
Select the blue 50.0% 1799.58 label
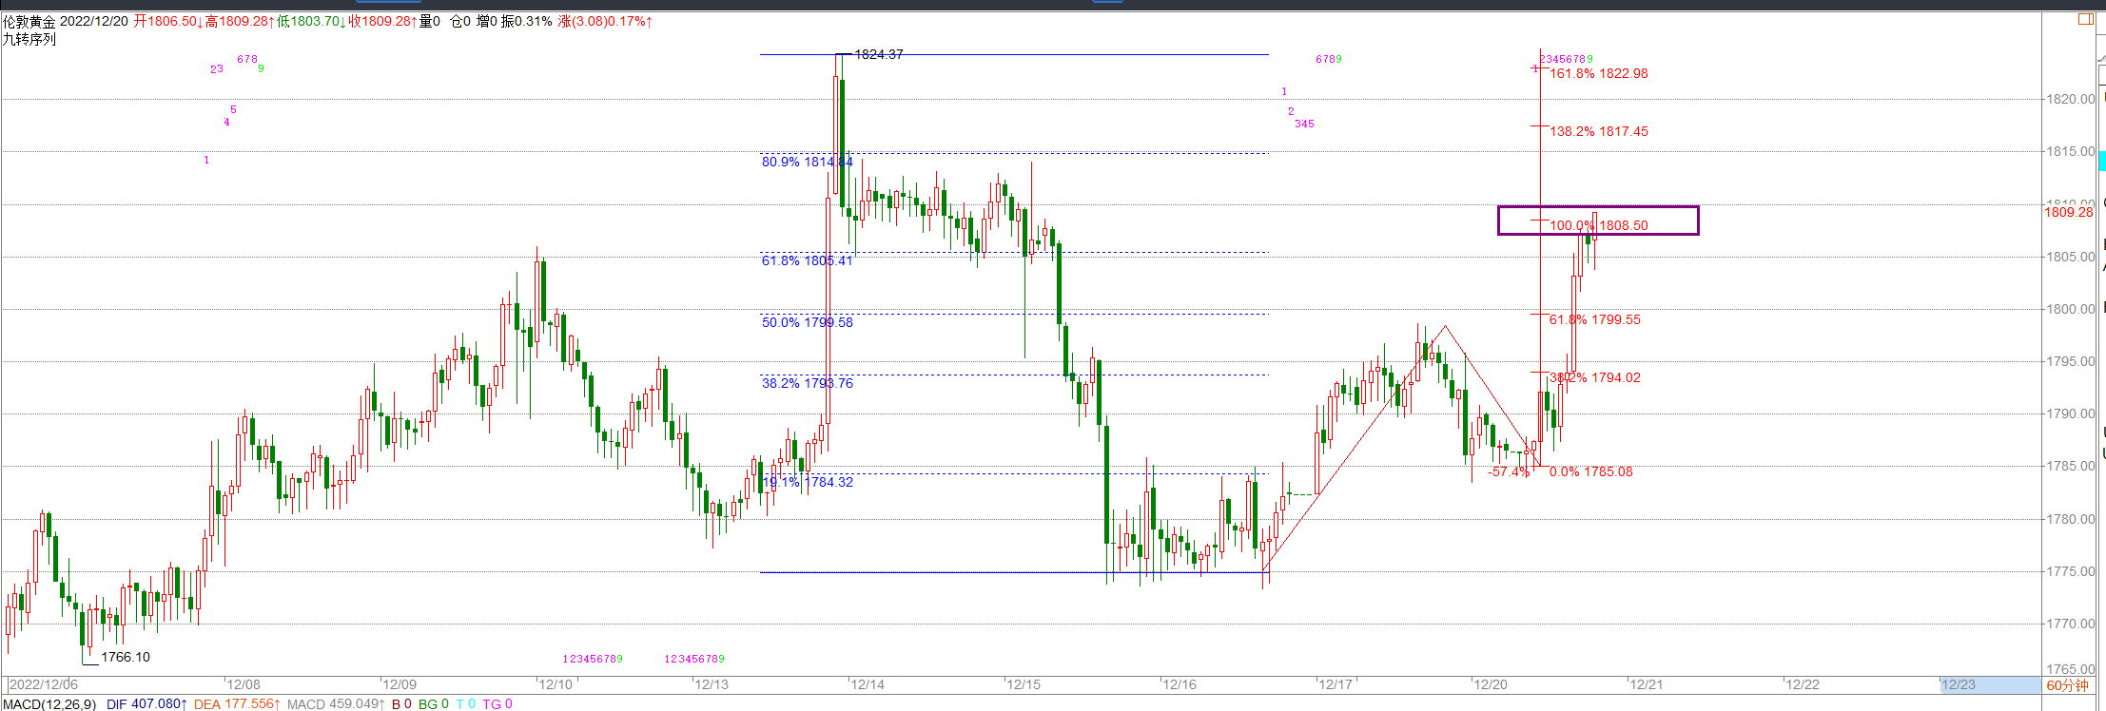(x=807, y=322)
